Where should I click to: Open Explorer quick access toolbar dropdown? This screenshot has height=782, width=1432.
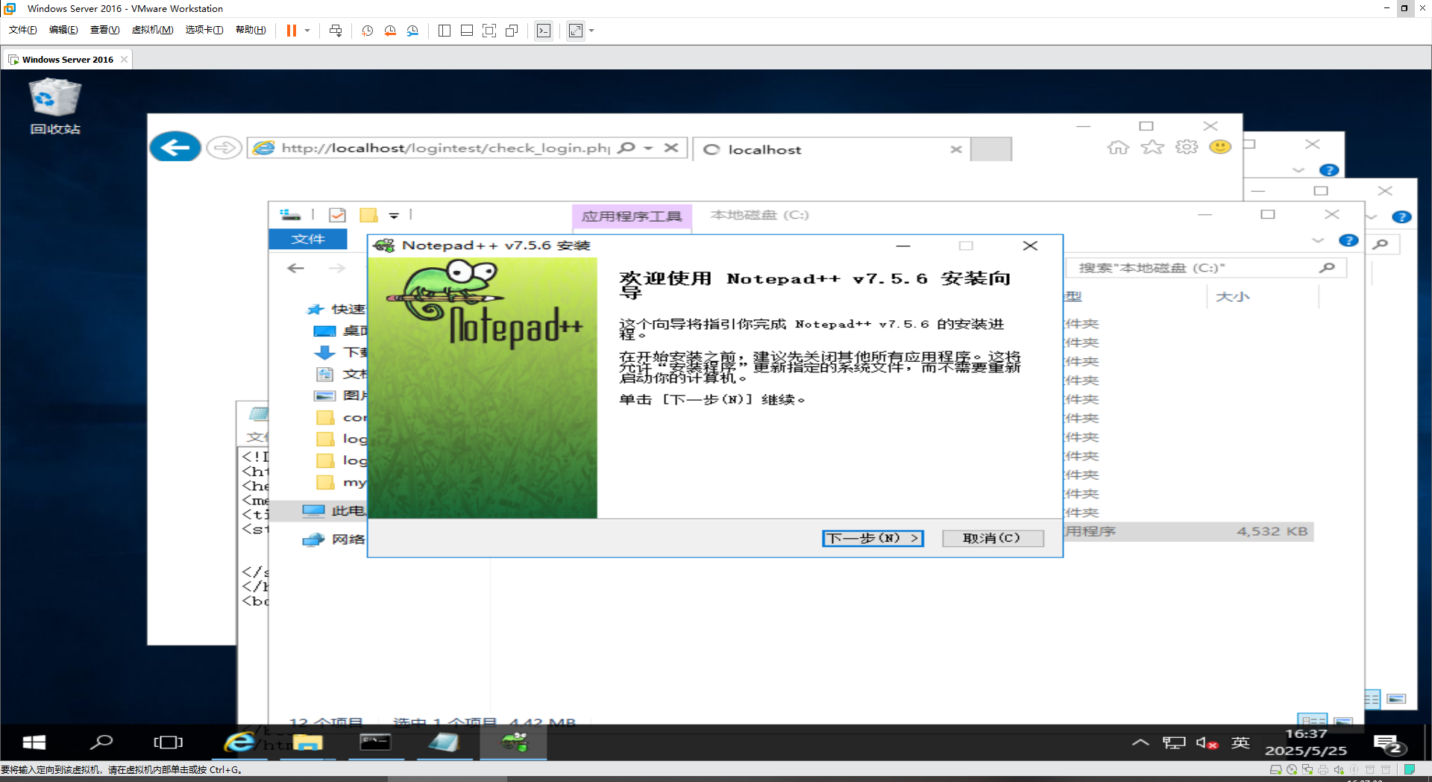pos(394,216)
